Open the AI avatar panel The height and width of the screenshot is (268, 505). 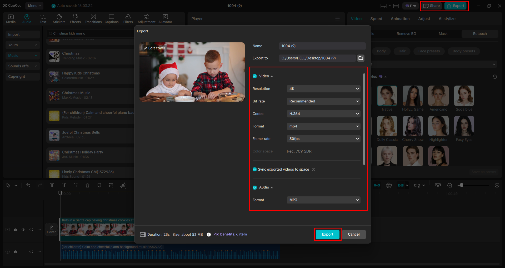point(165,18)
